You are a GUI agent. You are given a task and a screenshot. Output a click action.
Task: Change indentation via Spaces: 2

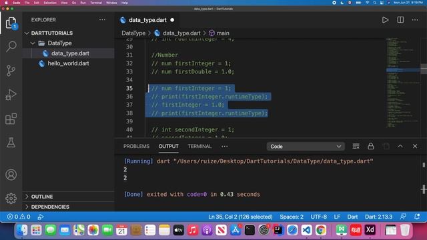pos(292,217)
